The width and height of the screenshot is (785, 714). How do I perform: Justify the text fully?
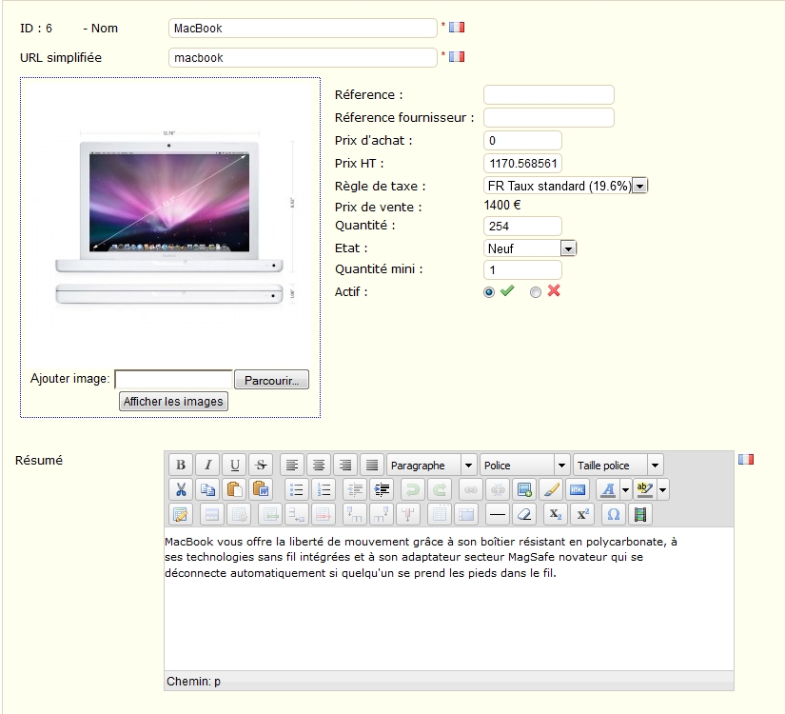tap(372, 465)
